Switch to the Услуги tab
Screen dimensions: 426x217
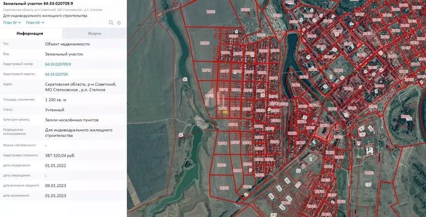[x=94, y=33]
